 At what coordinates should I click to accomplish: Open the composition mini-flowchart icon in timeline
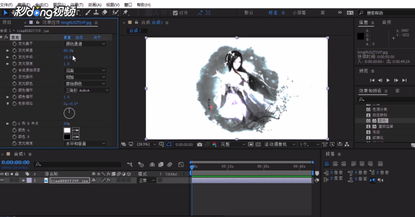pyautogui.click(x=130, y=164)
